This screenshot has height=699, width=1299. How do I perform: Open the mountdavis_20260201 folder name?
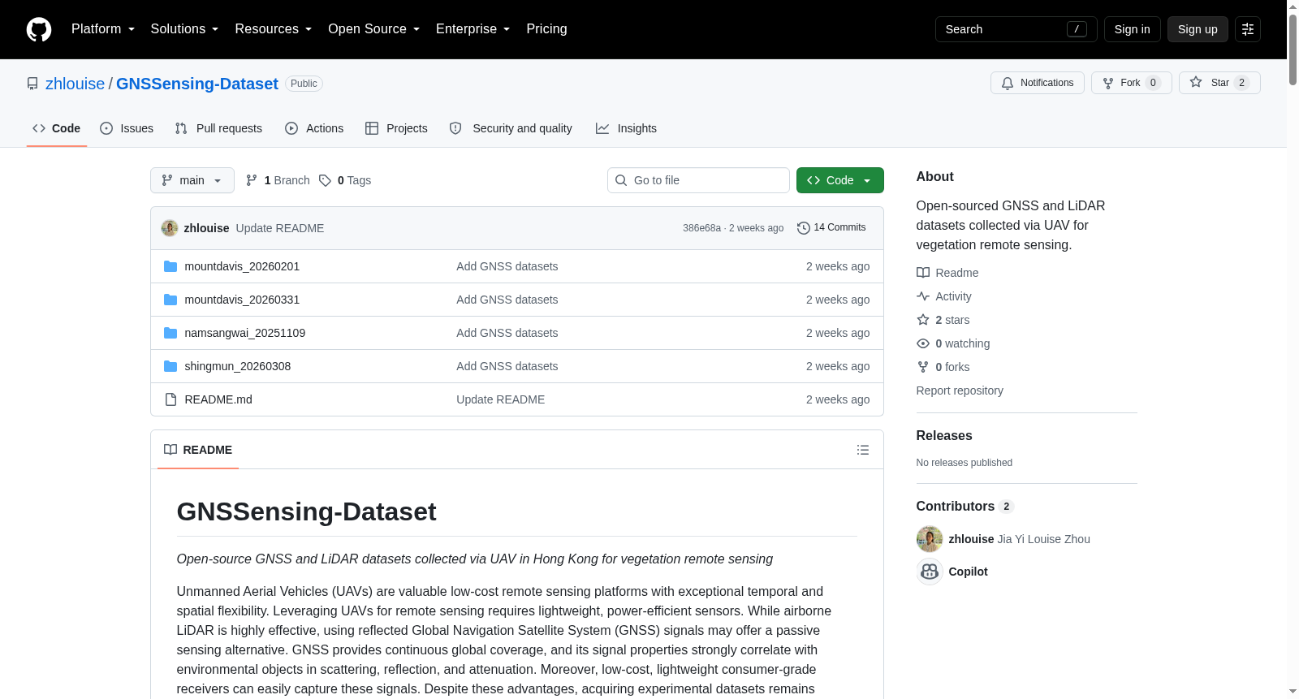(x=242, y=266)
